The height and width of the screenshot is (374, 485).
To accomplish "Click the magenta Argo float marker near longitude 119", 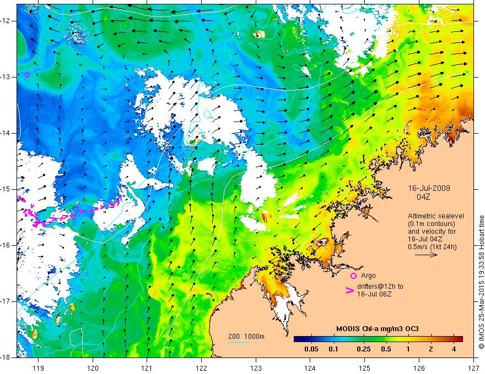I will tap(27, 75).
